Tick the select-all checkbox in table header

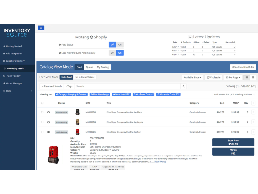[42, 103]
